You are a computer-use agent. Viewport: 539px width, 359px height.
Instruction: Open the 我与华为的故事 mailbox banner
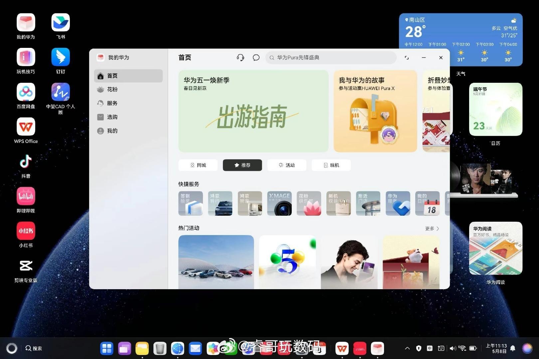[x=375, y=111]
